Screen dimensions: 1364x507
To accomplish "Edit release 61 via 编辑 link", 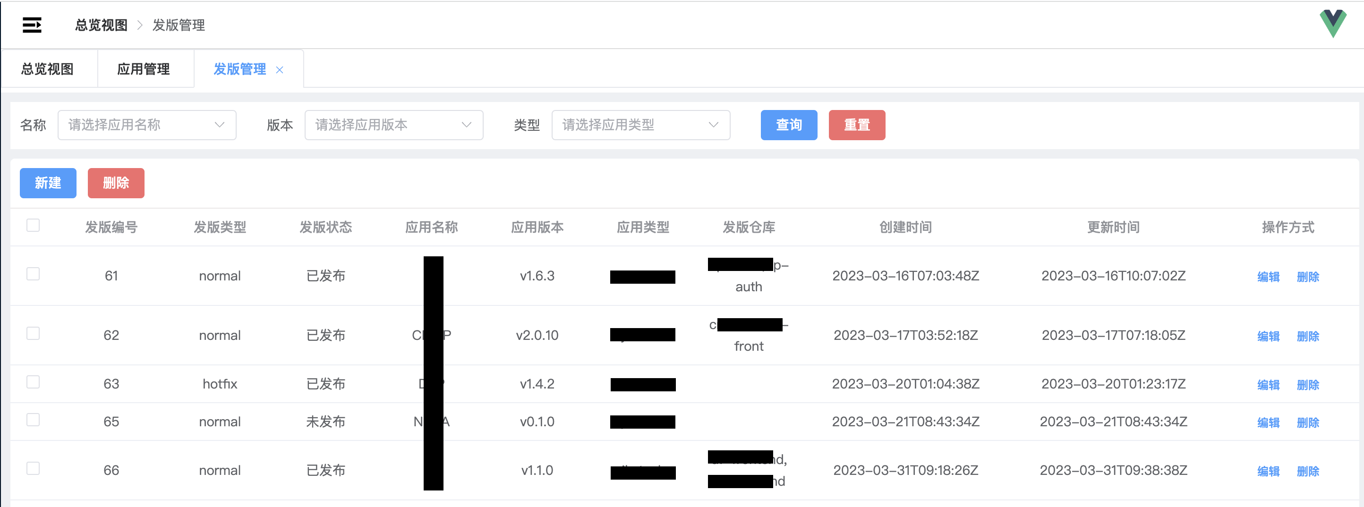I will point(1268,276).
